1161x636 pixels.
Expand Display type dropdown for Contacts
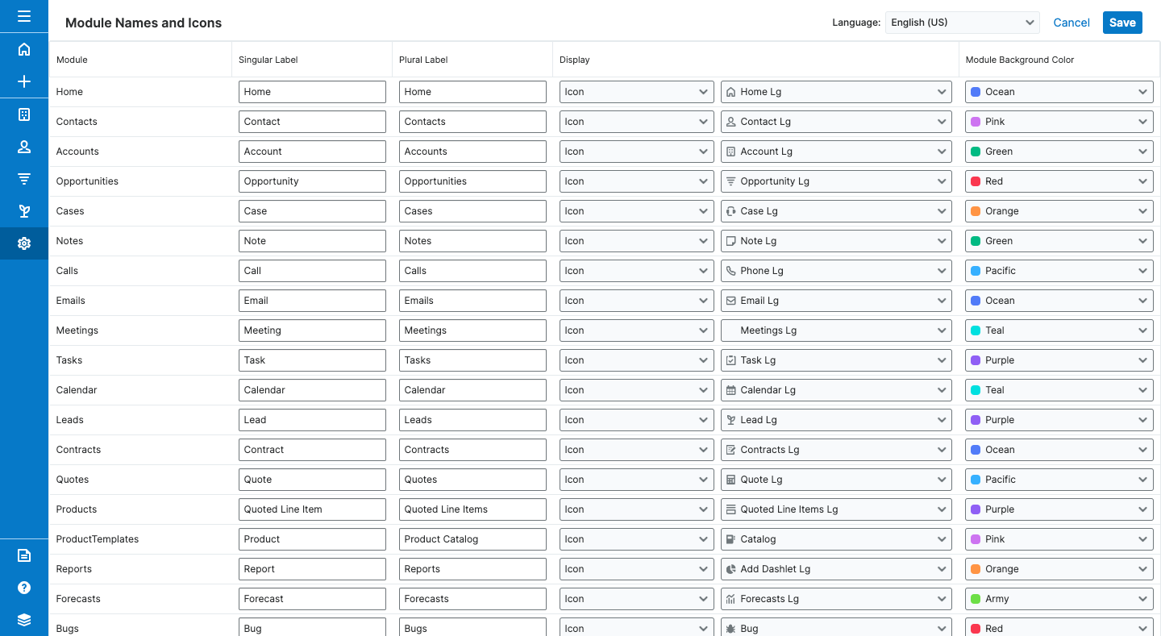(x=636, y=122)
